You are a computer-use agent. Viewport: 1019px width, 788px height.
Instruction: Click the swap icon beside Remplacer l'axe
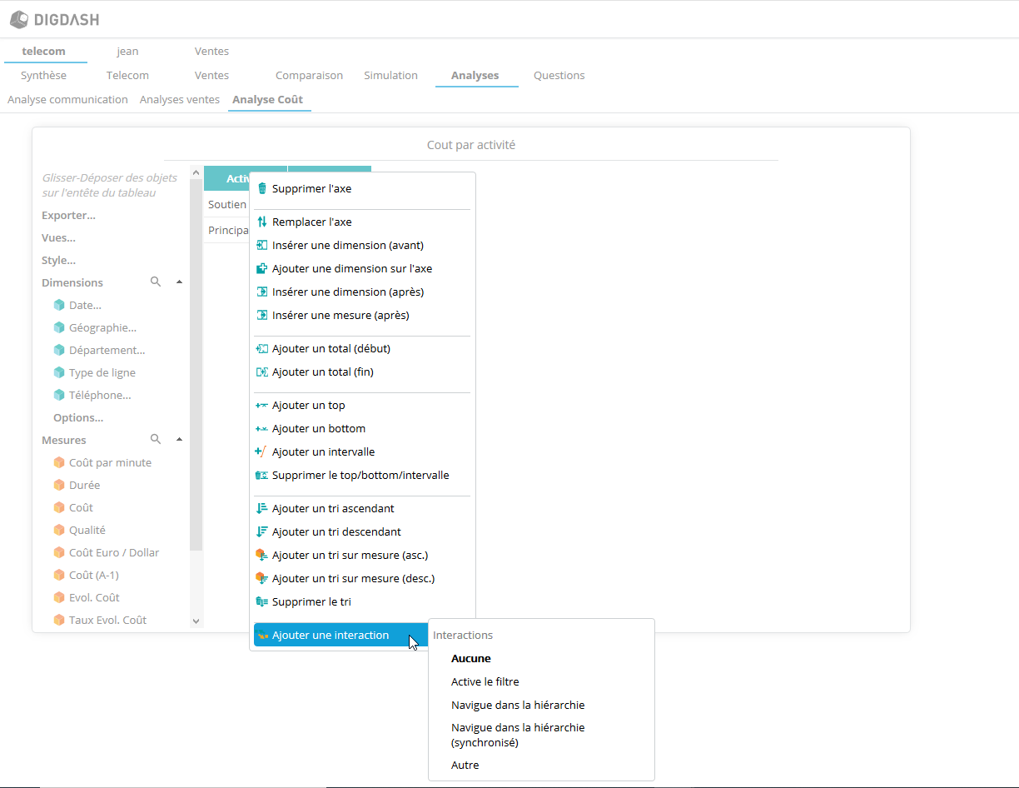(x=262, y=222)
